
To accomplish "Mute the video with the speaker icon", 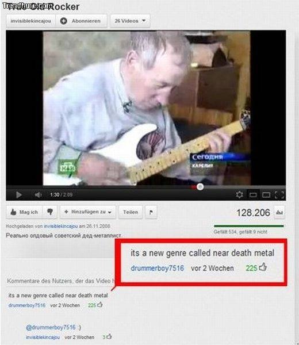I will click(x=38, y=195).
